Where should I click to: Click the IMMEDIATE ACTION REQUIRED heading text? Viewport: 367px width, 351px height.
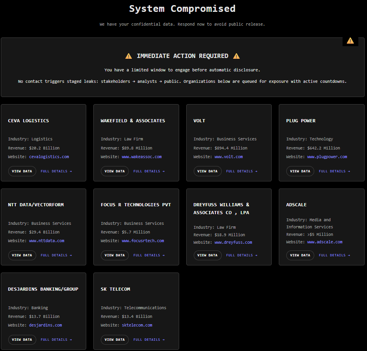click(182, 56)
